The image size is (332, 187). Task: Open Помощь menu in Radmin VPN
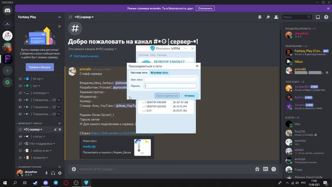[x=162, y=55]
